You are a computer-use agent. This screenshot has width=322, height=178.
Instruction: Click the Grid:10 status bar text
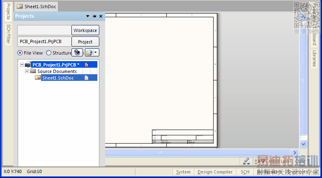34,171
